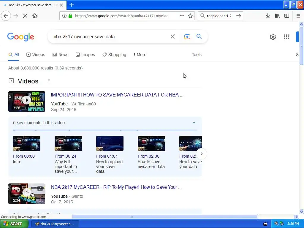Play the 2:34 Gento video thumbnail
Image resolution: width=304 pixels, height=228 pixels.
[x=27, y=194]
